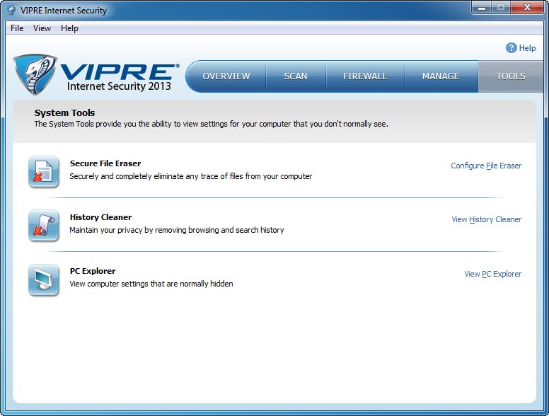Click the 'Internet Security 2013' logo text
This screenshot has height=416, width=549.
pyautogui.click(x=119, y=86)
